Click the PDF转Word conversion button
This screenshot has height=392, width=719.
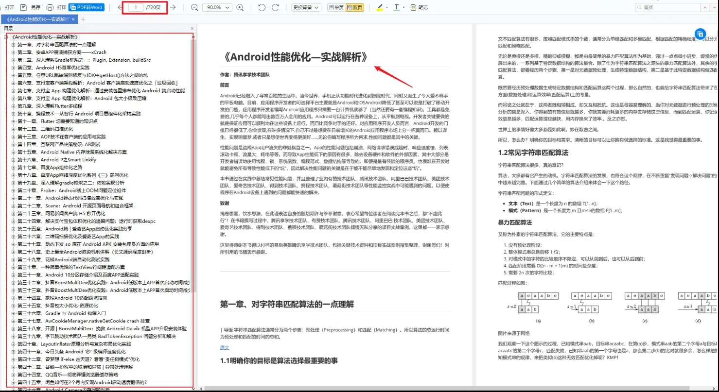point(86,7)
